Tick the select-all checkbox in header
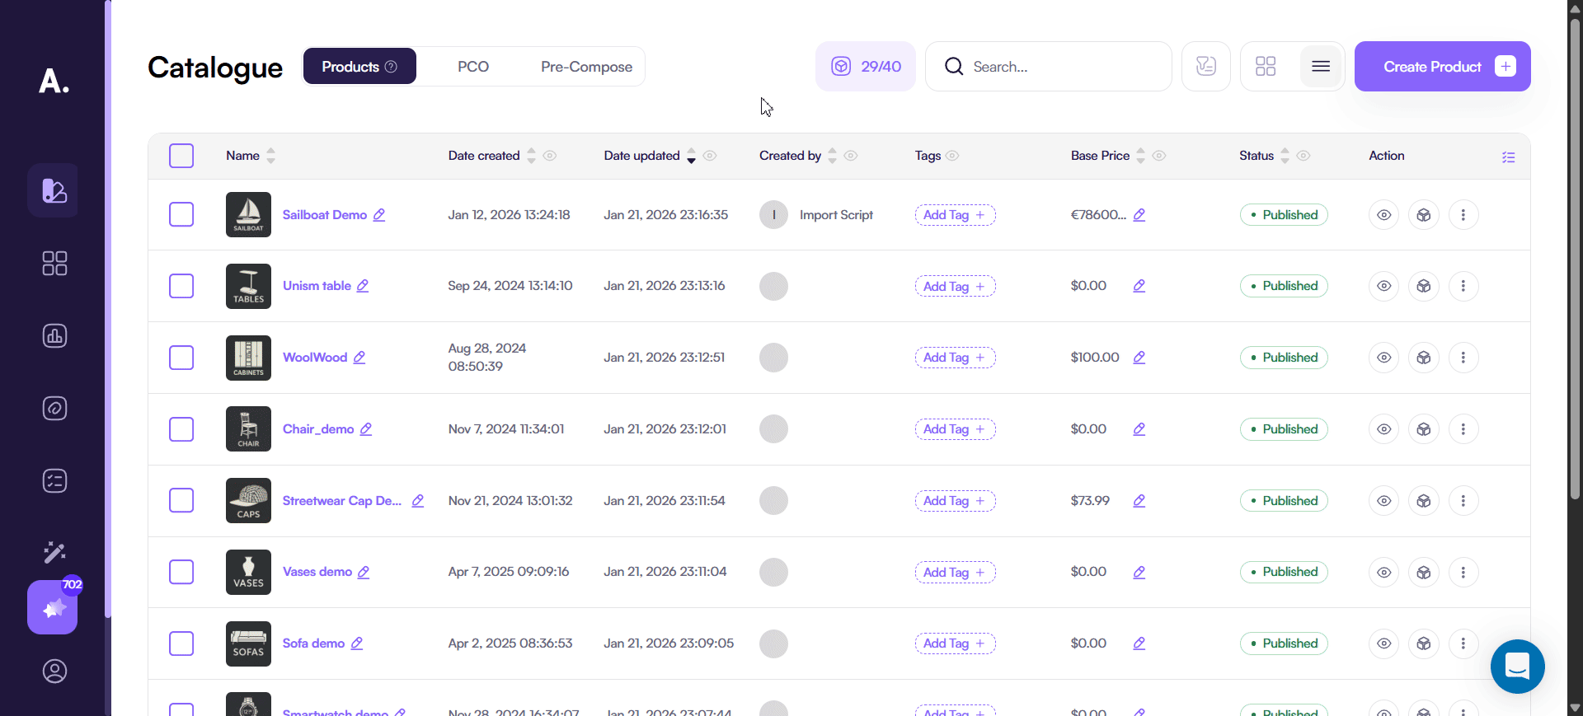The width and height of the screenshot is (1583, 716). pos(181,156)
